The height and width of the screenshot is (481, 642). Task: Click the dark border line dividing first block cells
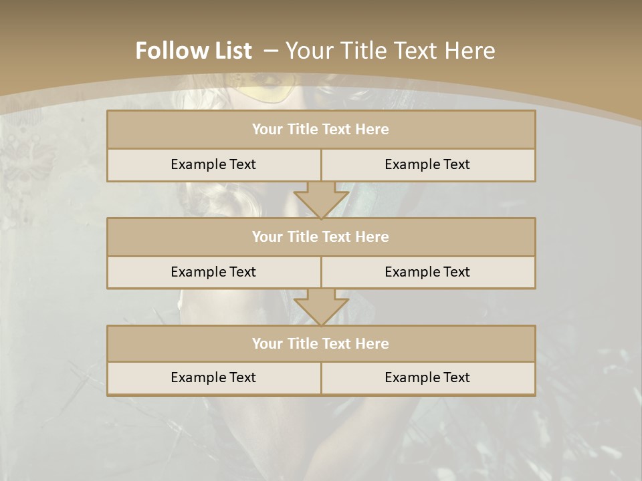coord(322,165)
